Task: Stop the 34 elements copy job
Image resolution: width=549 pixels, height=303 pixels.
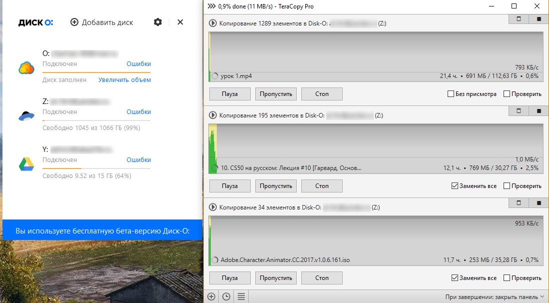Action: click(322, 278)
